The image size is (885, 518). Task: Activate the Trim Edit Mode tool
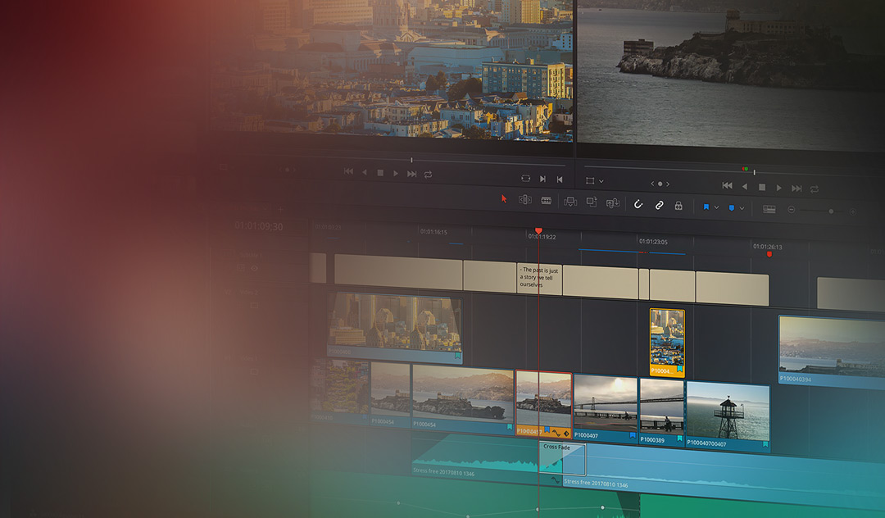525,200
